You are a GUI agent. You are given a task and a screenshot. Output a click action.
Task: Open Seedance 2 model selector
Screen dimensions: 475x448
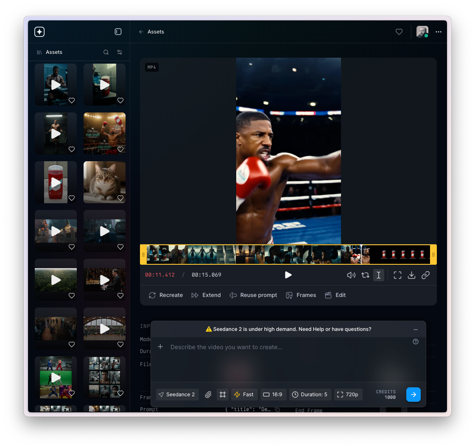tap(177, 395)
